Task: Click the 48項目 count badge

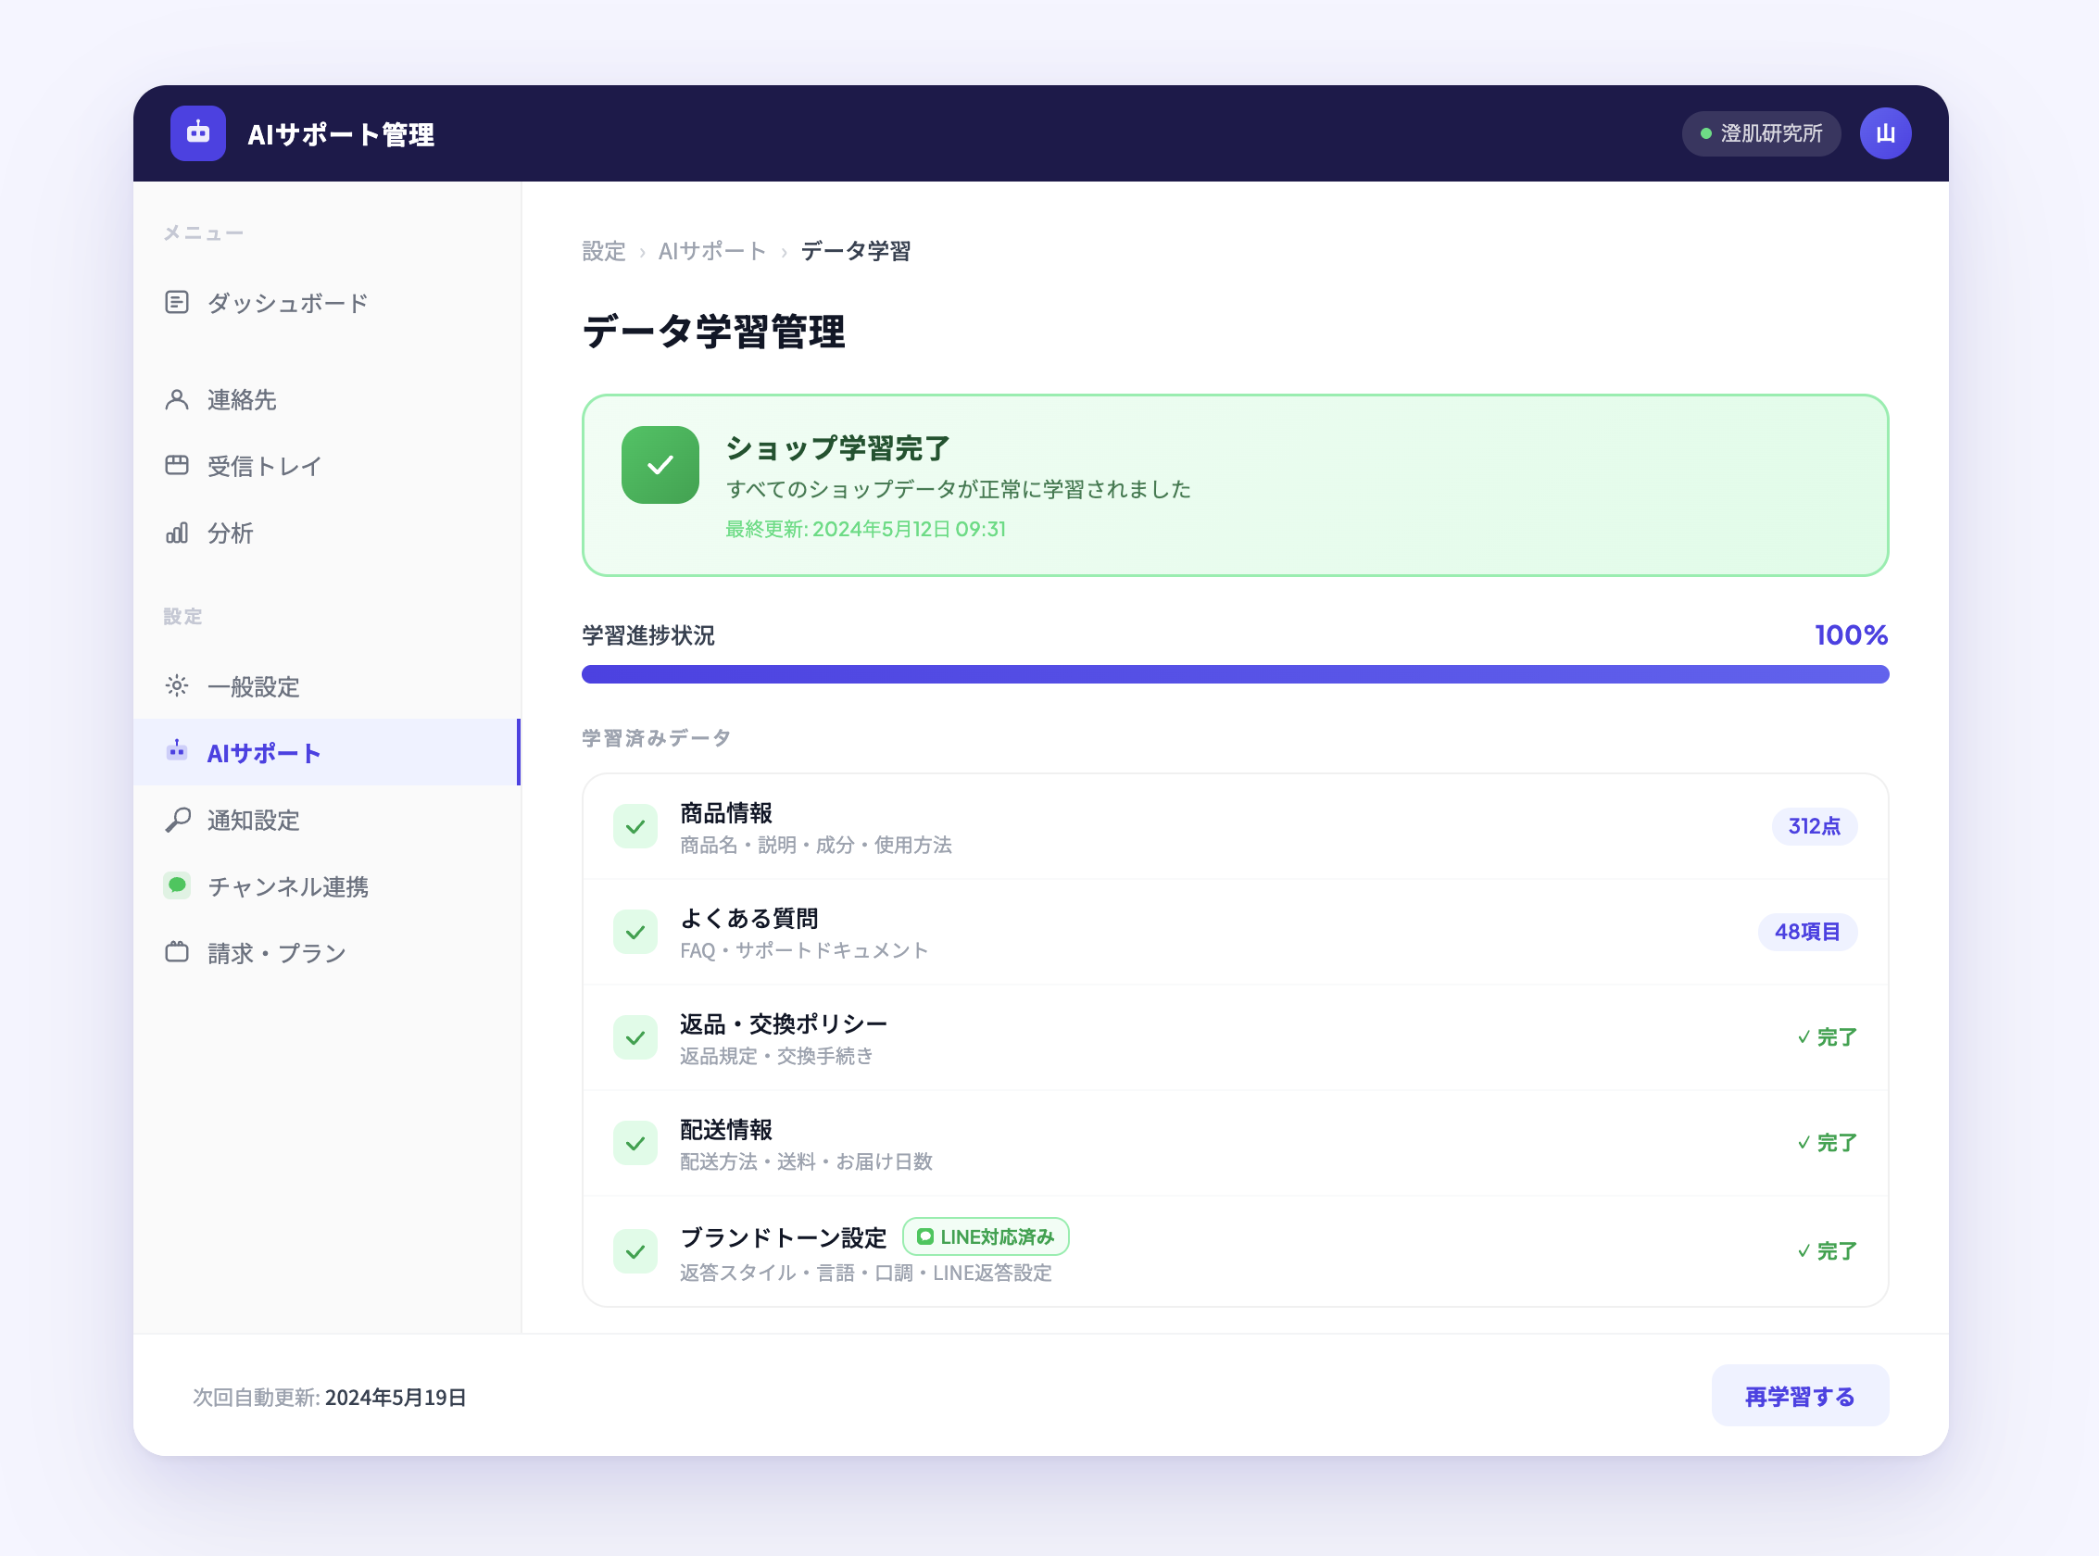Action: pos(1807,932)
